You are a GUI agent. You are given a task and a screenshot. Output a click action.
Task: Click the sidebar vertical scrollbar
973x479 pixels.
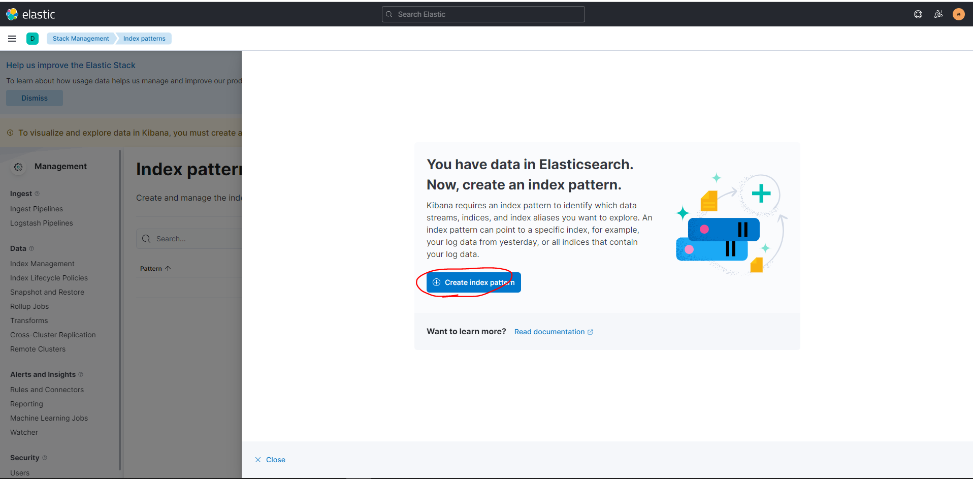[120, 310]
